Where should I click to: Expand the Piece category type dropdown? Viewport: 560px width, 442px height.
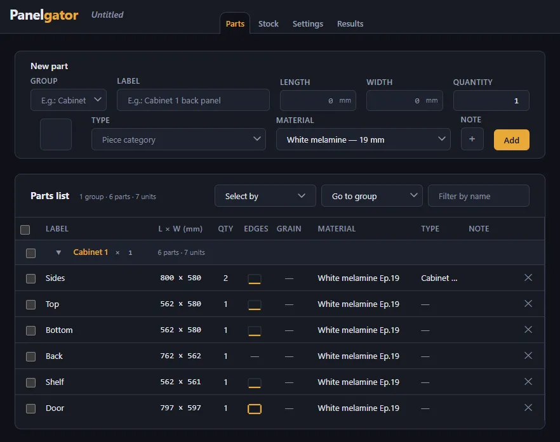click(x=178, y=140)
